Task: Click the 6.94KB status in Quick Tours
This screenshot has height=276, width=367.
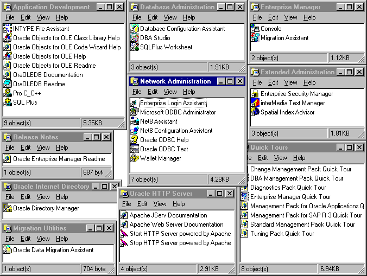Action: pos(340,269)
